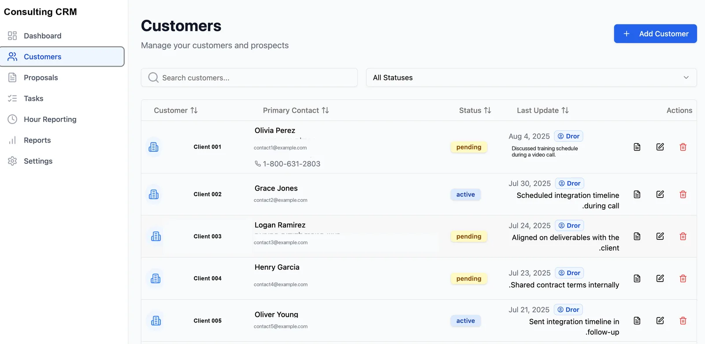Viewport: 705px width, 344px height.
Task: Delete Client 001 with the trash icon
Action: tap(683, 147)
